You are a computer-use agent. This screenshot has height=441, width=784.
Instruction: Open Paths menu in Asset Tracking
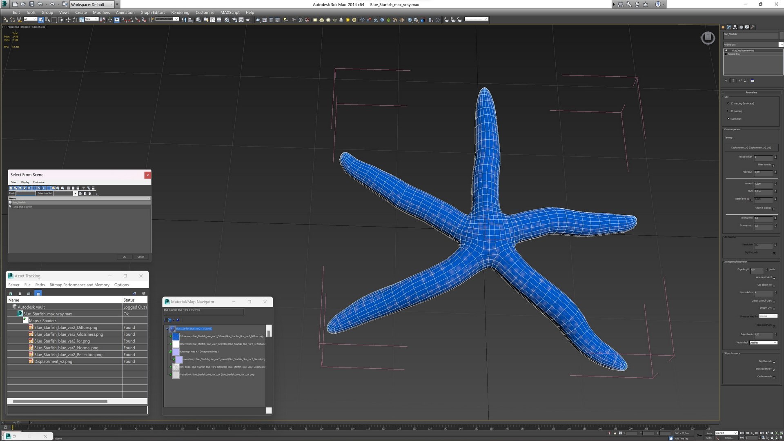(x=40, y=285)
